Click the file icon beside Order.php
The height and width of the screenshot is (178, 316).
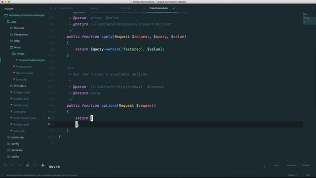pos(11,111)
